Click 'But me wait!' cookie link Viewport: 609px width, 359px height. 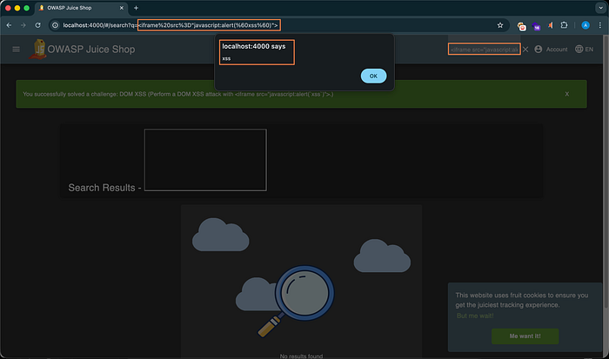pos(475,316)
